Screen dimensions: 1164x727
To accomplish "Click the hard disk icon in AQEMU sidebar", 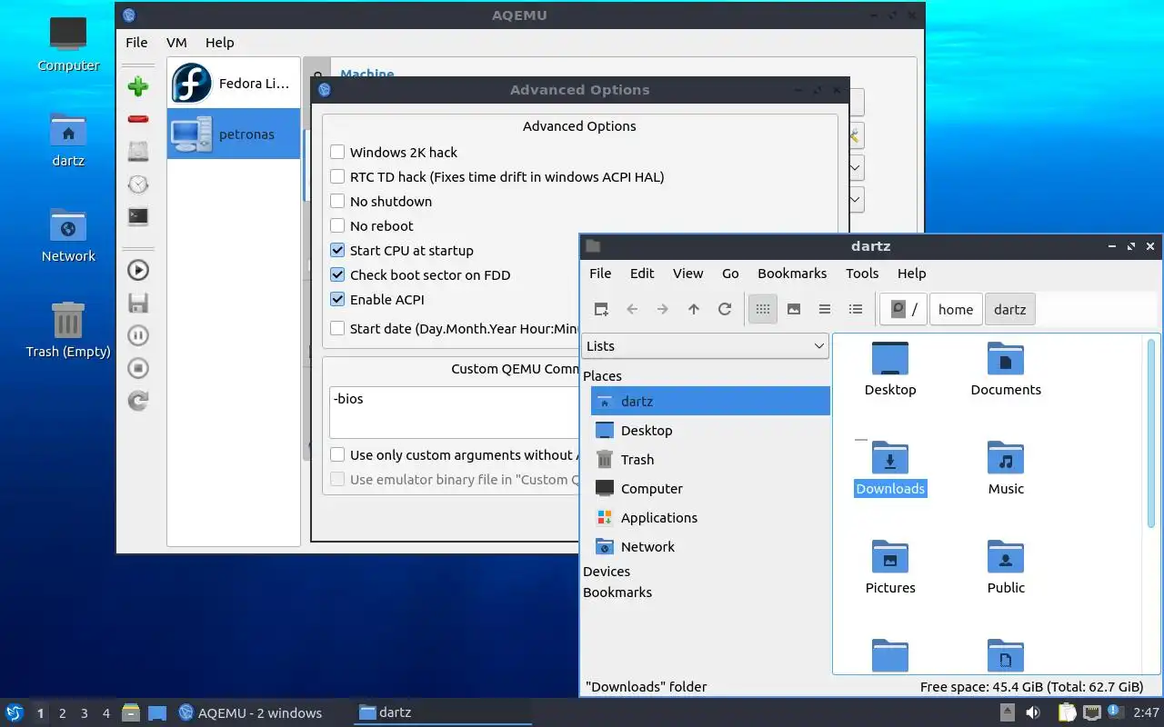I will point(138,152).
